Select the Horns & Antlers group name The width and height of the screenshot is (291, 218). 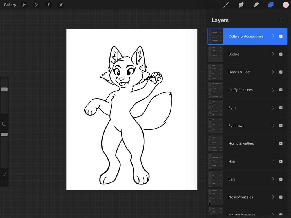pyautogui.click(x=241, y=143)
